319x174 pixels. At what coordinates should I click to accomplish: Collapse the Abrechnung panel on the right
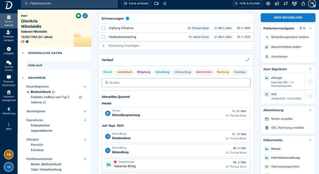click(x=310, y=110)
